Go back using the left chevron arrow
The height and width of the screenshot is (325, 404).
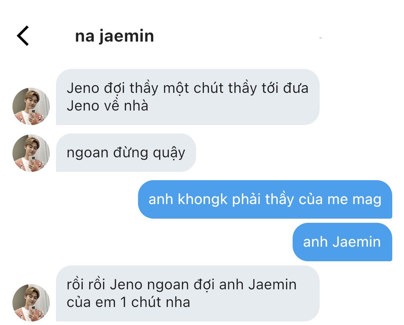click(23, 36)
